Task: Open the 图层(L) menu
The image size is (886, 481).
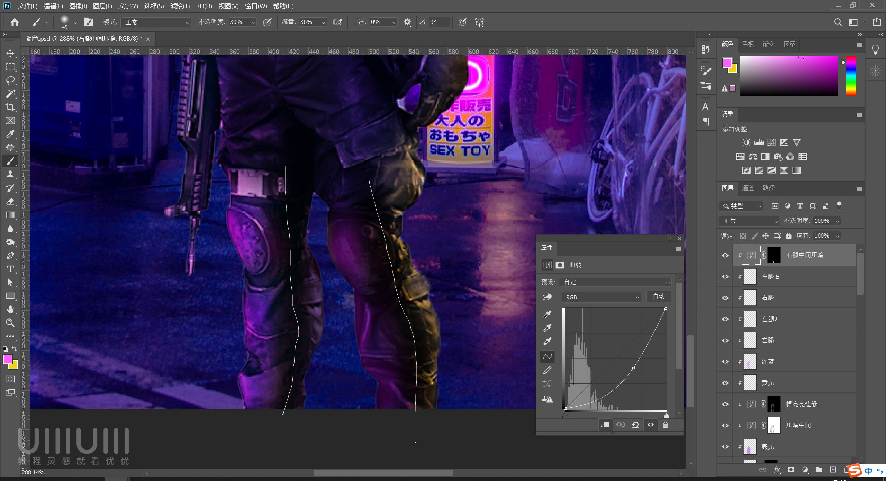Action: click(x=102, y=6)
